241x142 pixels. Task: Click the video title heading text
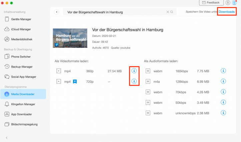click(x=128, y=30)
